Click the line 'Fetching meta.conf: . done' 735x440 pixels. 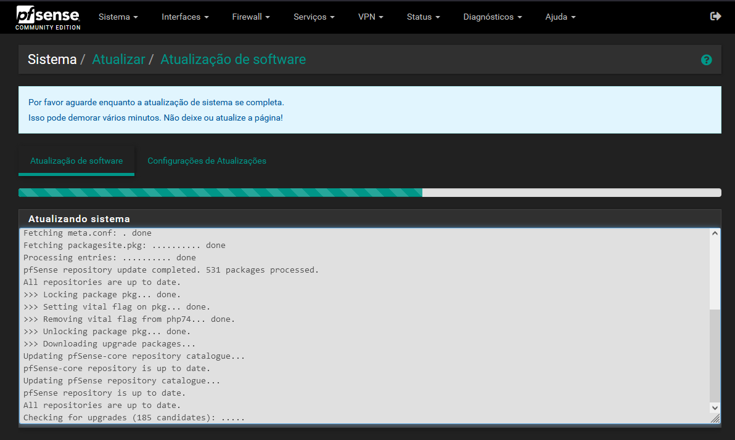87,233
